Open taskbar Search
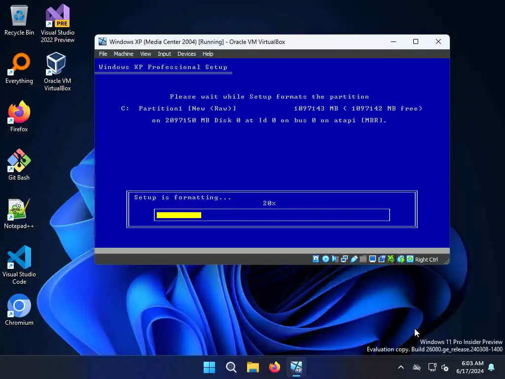This screenshot has width=505, height=379. (231, 367)
